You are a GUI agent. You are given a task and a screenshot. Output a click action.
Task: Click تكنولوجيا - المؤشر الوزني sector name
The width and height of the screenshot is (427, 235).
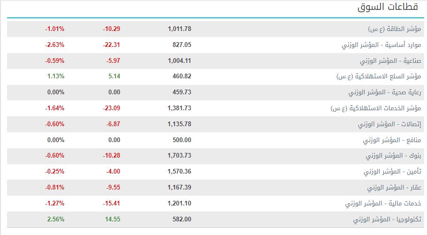(387, 220)
